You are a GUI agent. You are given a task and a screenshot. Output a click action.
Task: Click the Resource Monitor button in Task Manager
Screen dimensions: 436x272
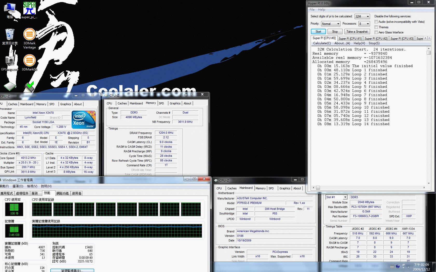(72, 270)
